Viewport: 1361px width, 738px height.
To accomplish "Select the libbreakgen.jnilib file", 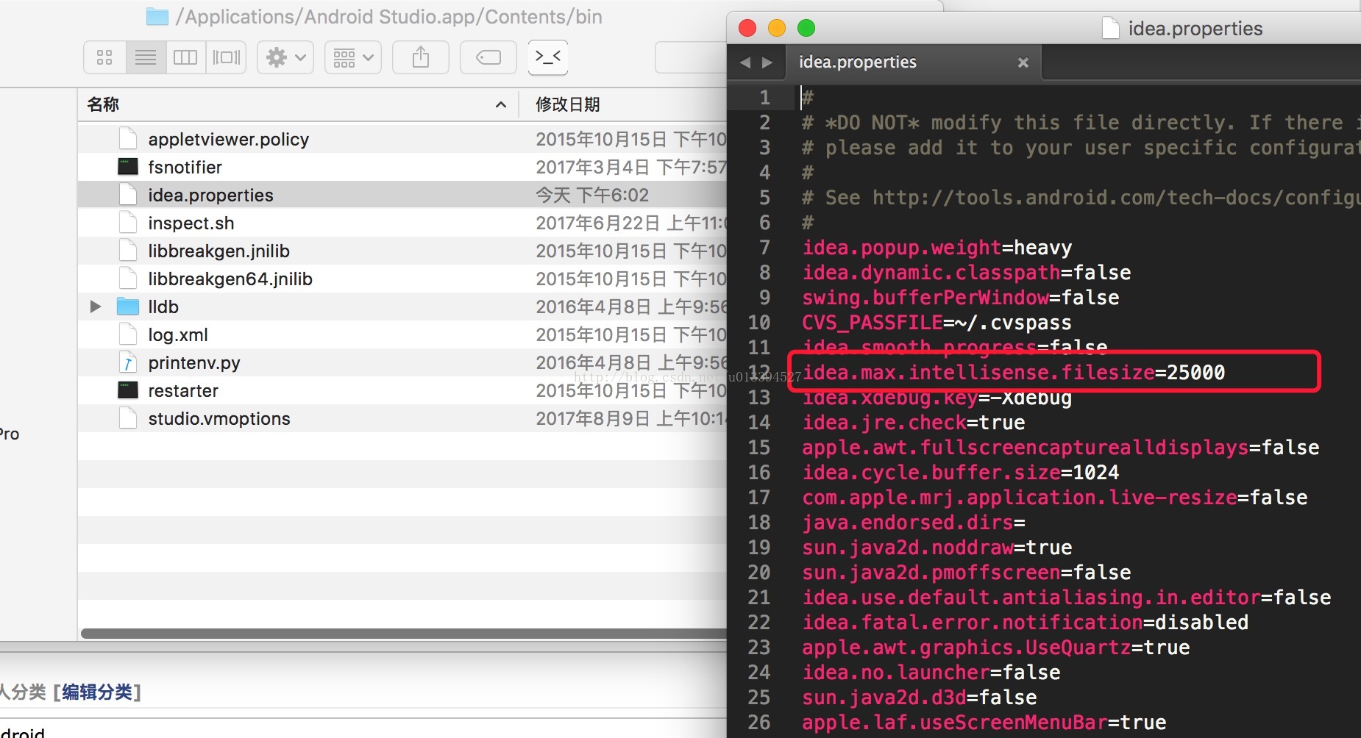I will click(x=402, y=251).
